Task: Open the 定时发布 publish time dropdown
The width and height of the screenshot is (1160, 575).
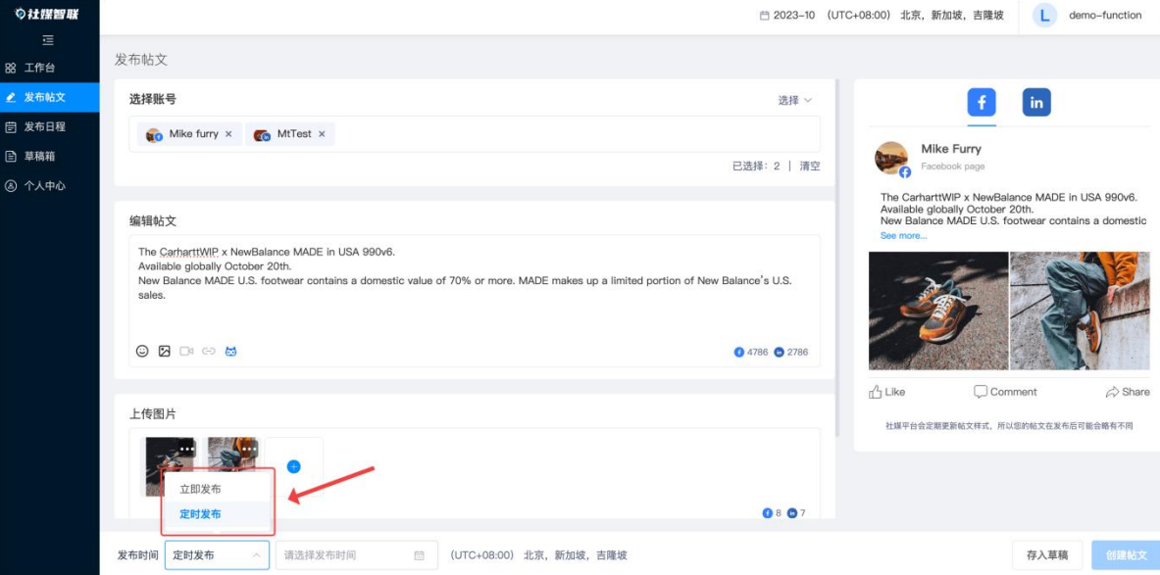Action: pos(217,555)
